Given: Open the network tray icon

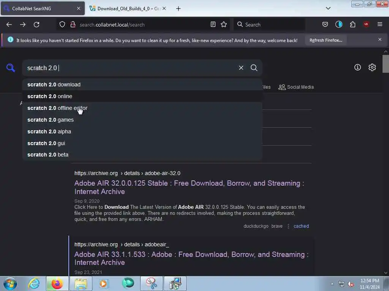Looking at the screenshot, I should point(342,284).
